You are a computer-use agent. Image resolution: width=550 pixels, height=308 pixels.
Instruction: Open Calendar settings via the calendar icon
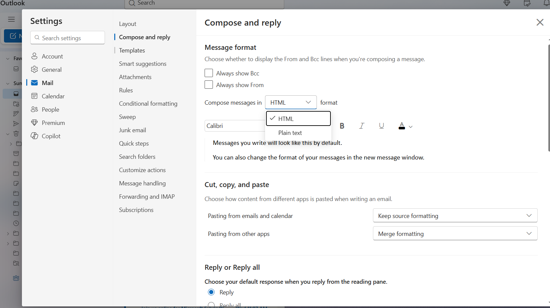coord(35,96)
